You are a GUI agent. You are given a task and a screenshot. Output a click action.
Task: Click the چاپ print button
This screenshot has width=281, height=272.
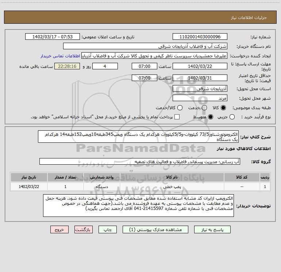pos(108,230)
